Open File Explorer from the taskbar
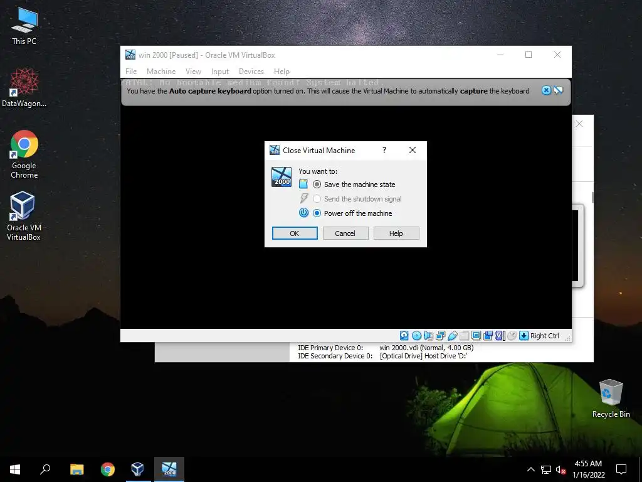This screenshot has width=642, height=482. (76, 469)
